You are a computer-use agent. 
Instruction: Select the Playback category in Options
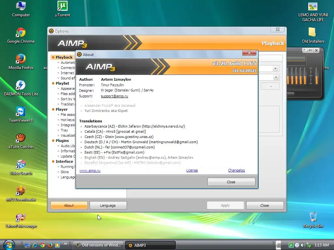(x=64, y=57)
